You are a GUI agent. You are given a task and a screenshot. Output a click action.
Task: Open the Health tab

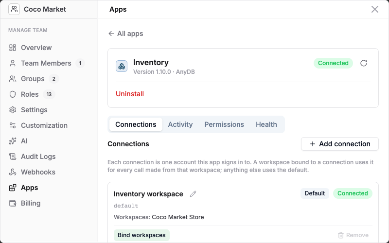coord(266,124)
